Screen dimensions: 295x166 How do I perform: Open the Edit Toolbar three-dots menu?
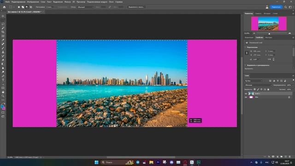(3, 100)
